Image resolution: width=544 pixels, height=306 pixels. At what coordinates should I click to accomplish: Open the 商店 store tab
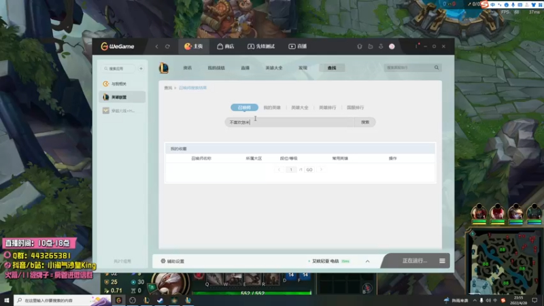tap(226, 46)
